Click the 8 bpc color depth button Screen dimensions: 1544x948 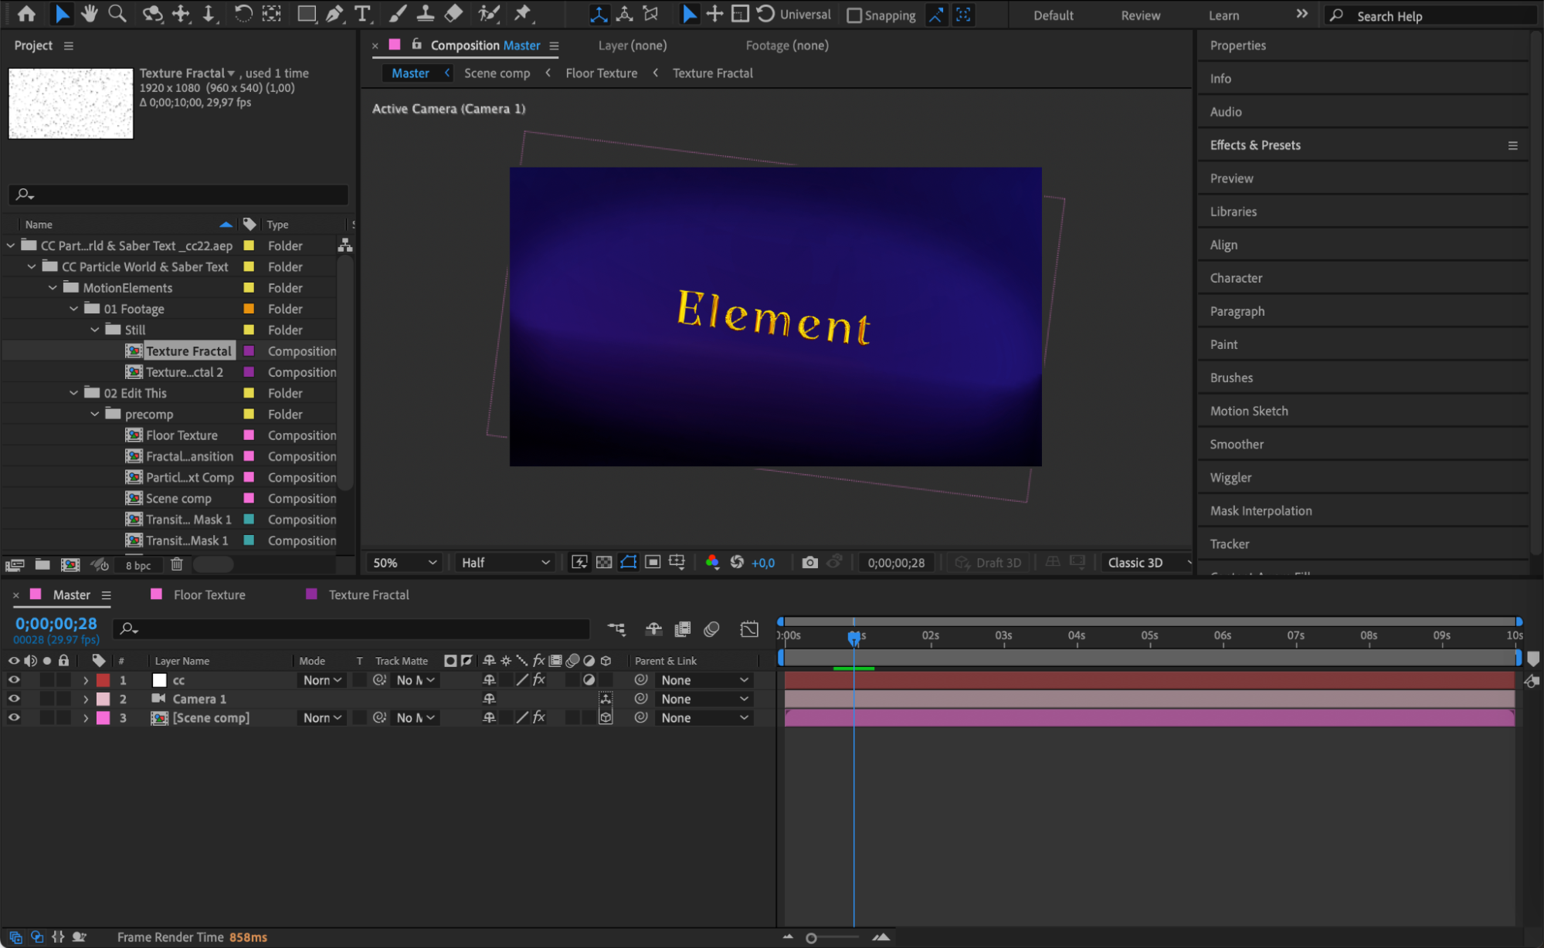tap(138, 565)
